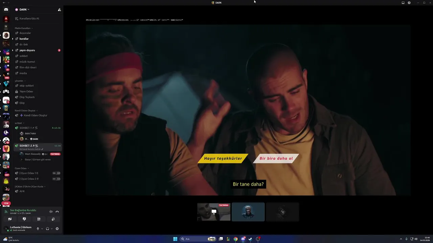Screen dimensions: 433x243
Task: Disconnect from the voice call
Action: [x=57, y=212]
